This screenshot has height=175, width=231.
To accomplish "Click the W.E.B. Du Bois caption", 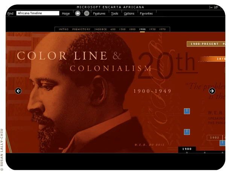I will (x=149, y=145).
